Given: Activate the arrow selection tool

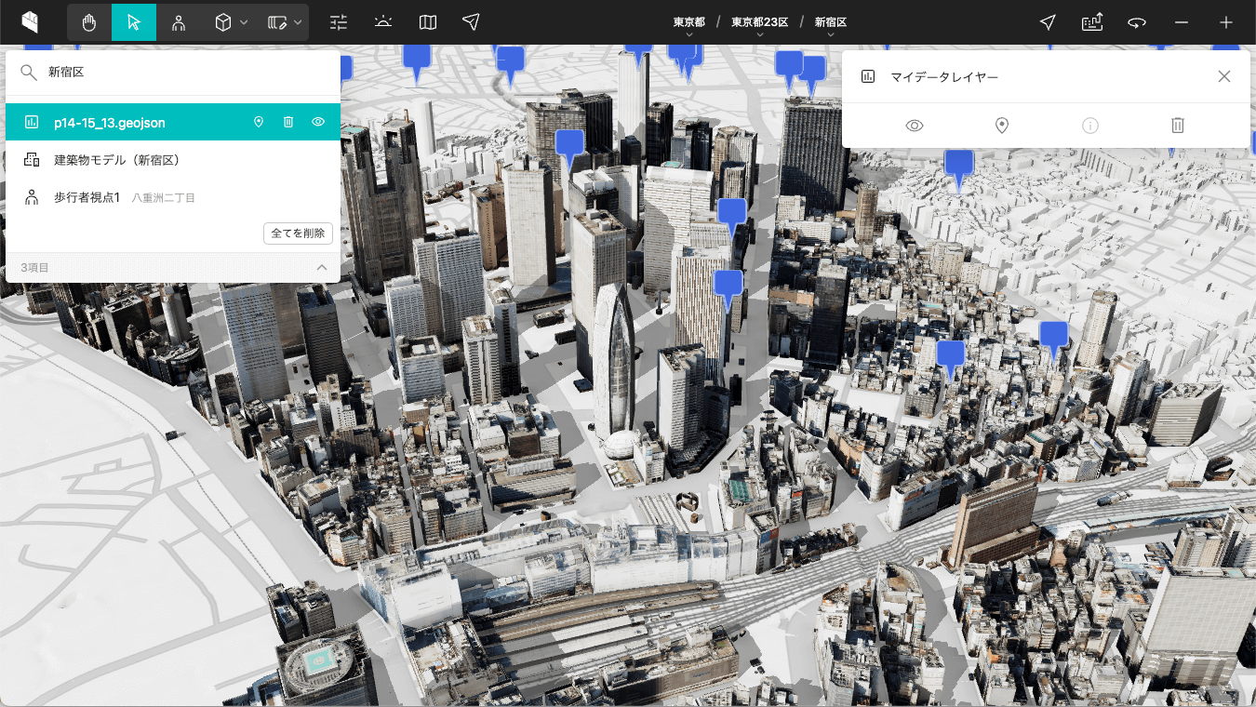Looking at the screenshot, I should (134, 22).
